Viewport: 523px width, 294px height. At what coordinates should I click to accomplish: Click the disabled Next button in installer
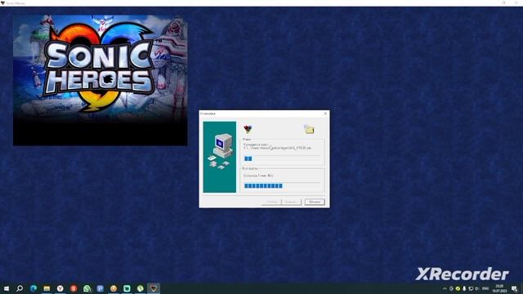292,202
